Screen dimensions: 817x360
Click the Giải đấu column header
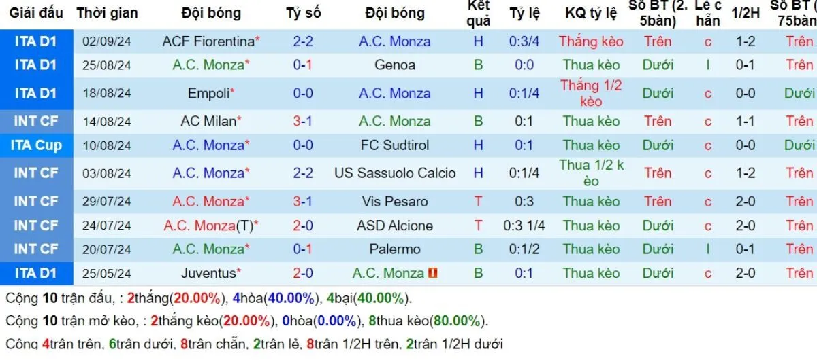point(37,13)
